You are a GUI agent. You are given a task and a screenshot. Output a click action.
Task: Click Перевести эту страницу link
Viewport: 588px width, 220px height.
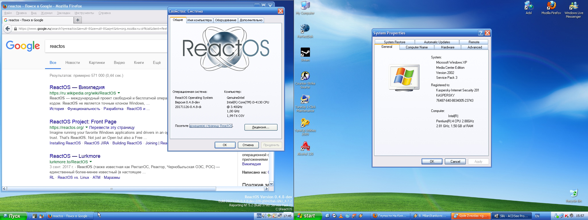(x=112, y=127)
